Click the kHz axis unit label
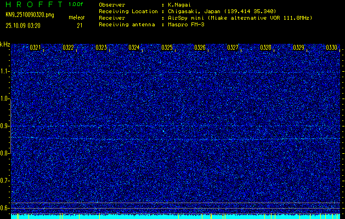 click(x=5, y=44)
